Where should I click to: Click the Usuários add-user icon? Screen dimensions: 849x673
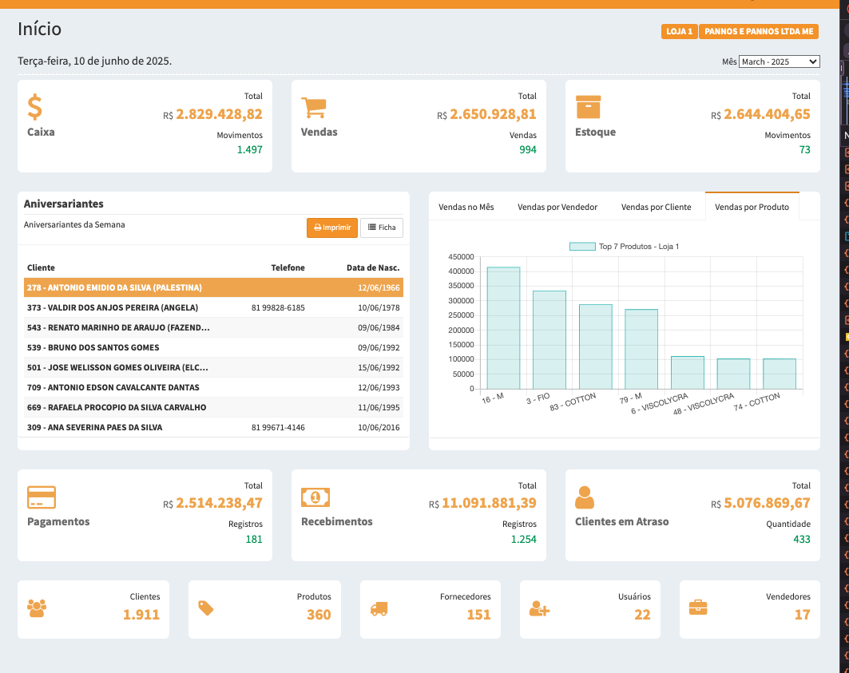point(539,608)
